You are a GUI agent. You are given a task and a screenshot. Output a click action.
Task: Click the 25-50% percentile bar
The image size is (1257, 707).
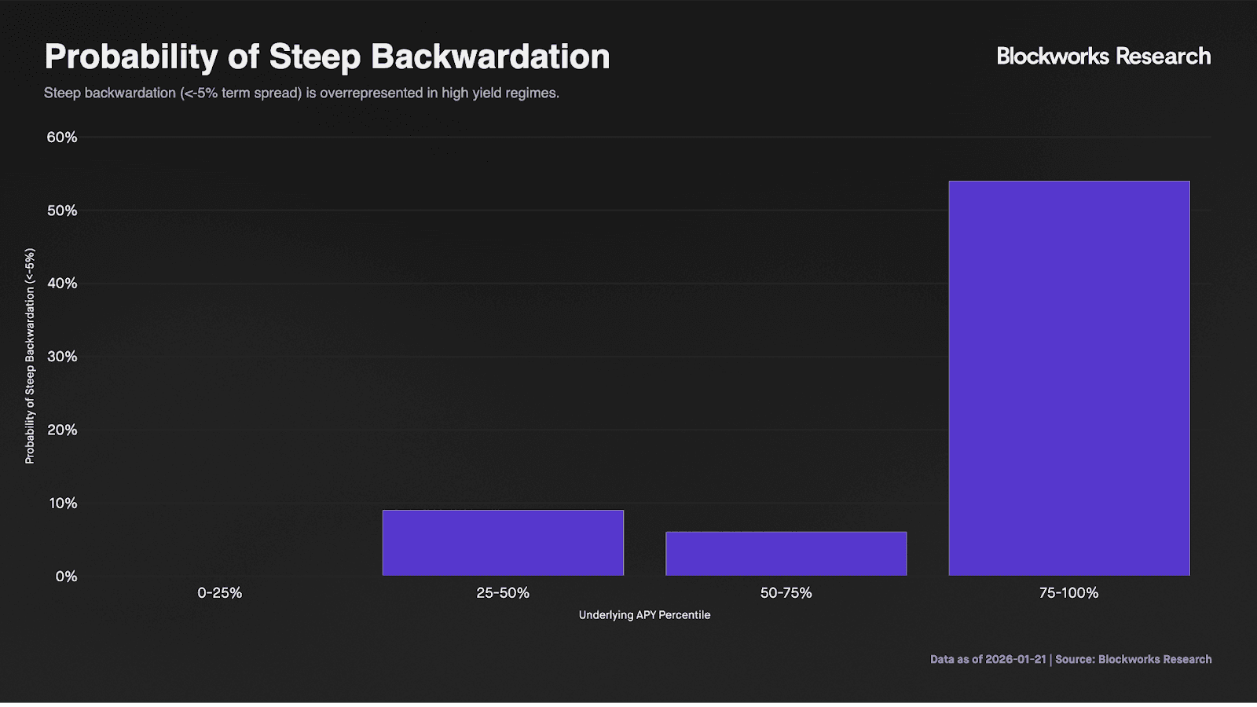tap(503, 543)
